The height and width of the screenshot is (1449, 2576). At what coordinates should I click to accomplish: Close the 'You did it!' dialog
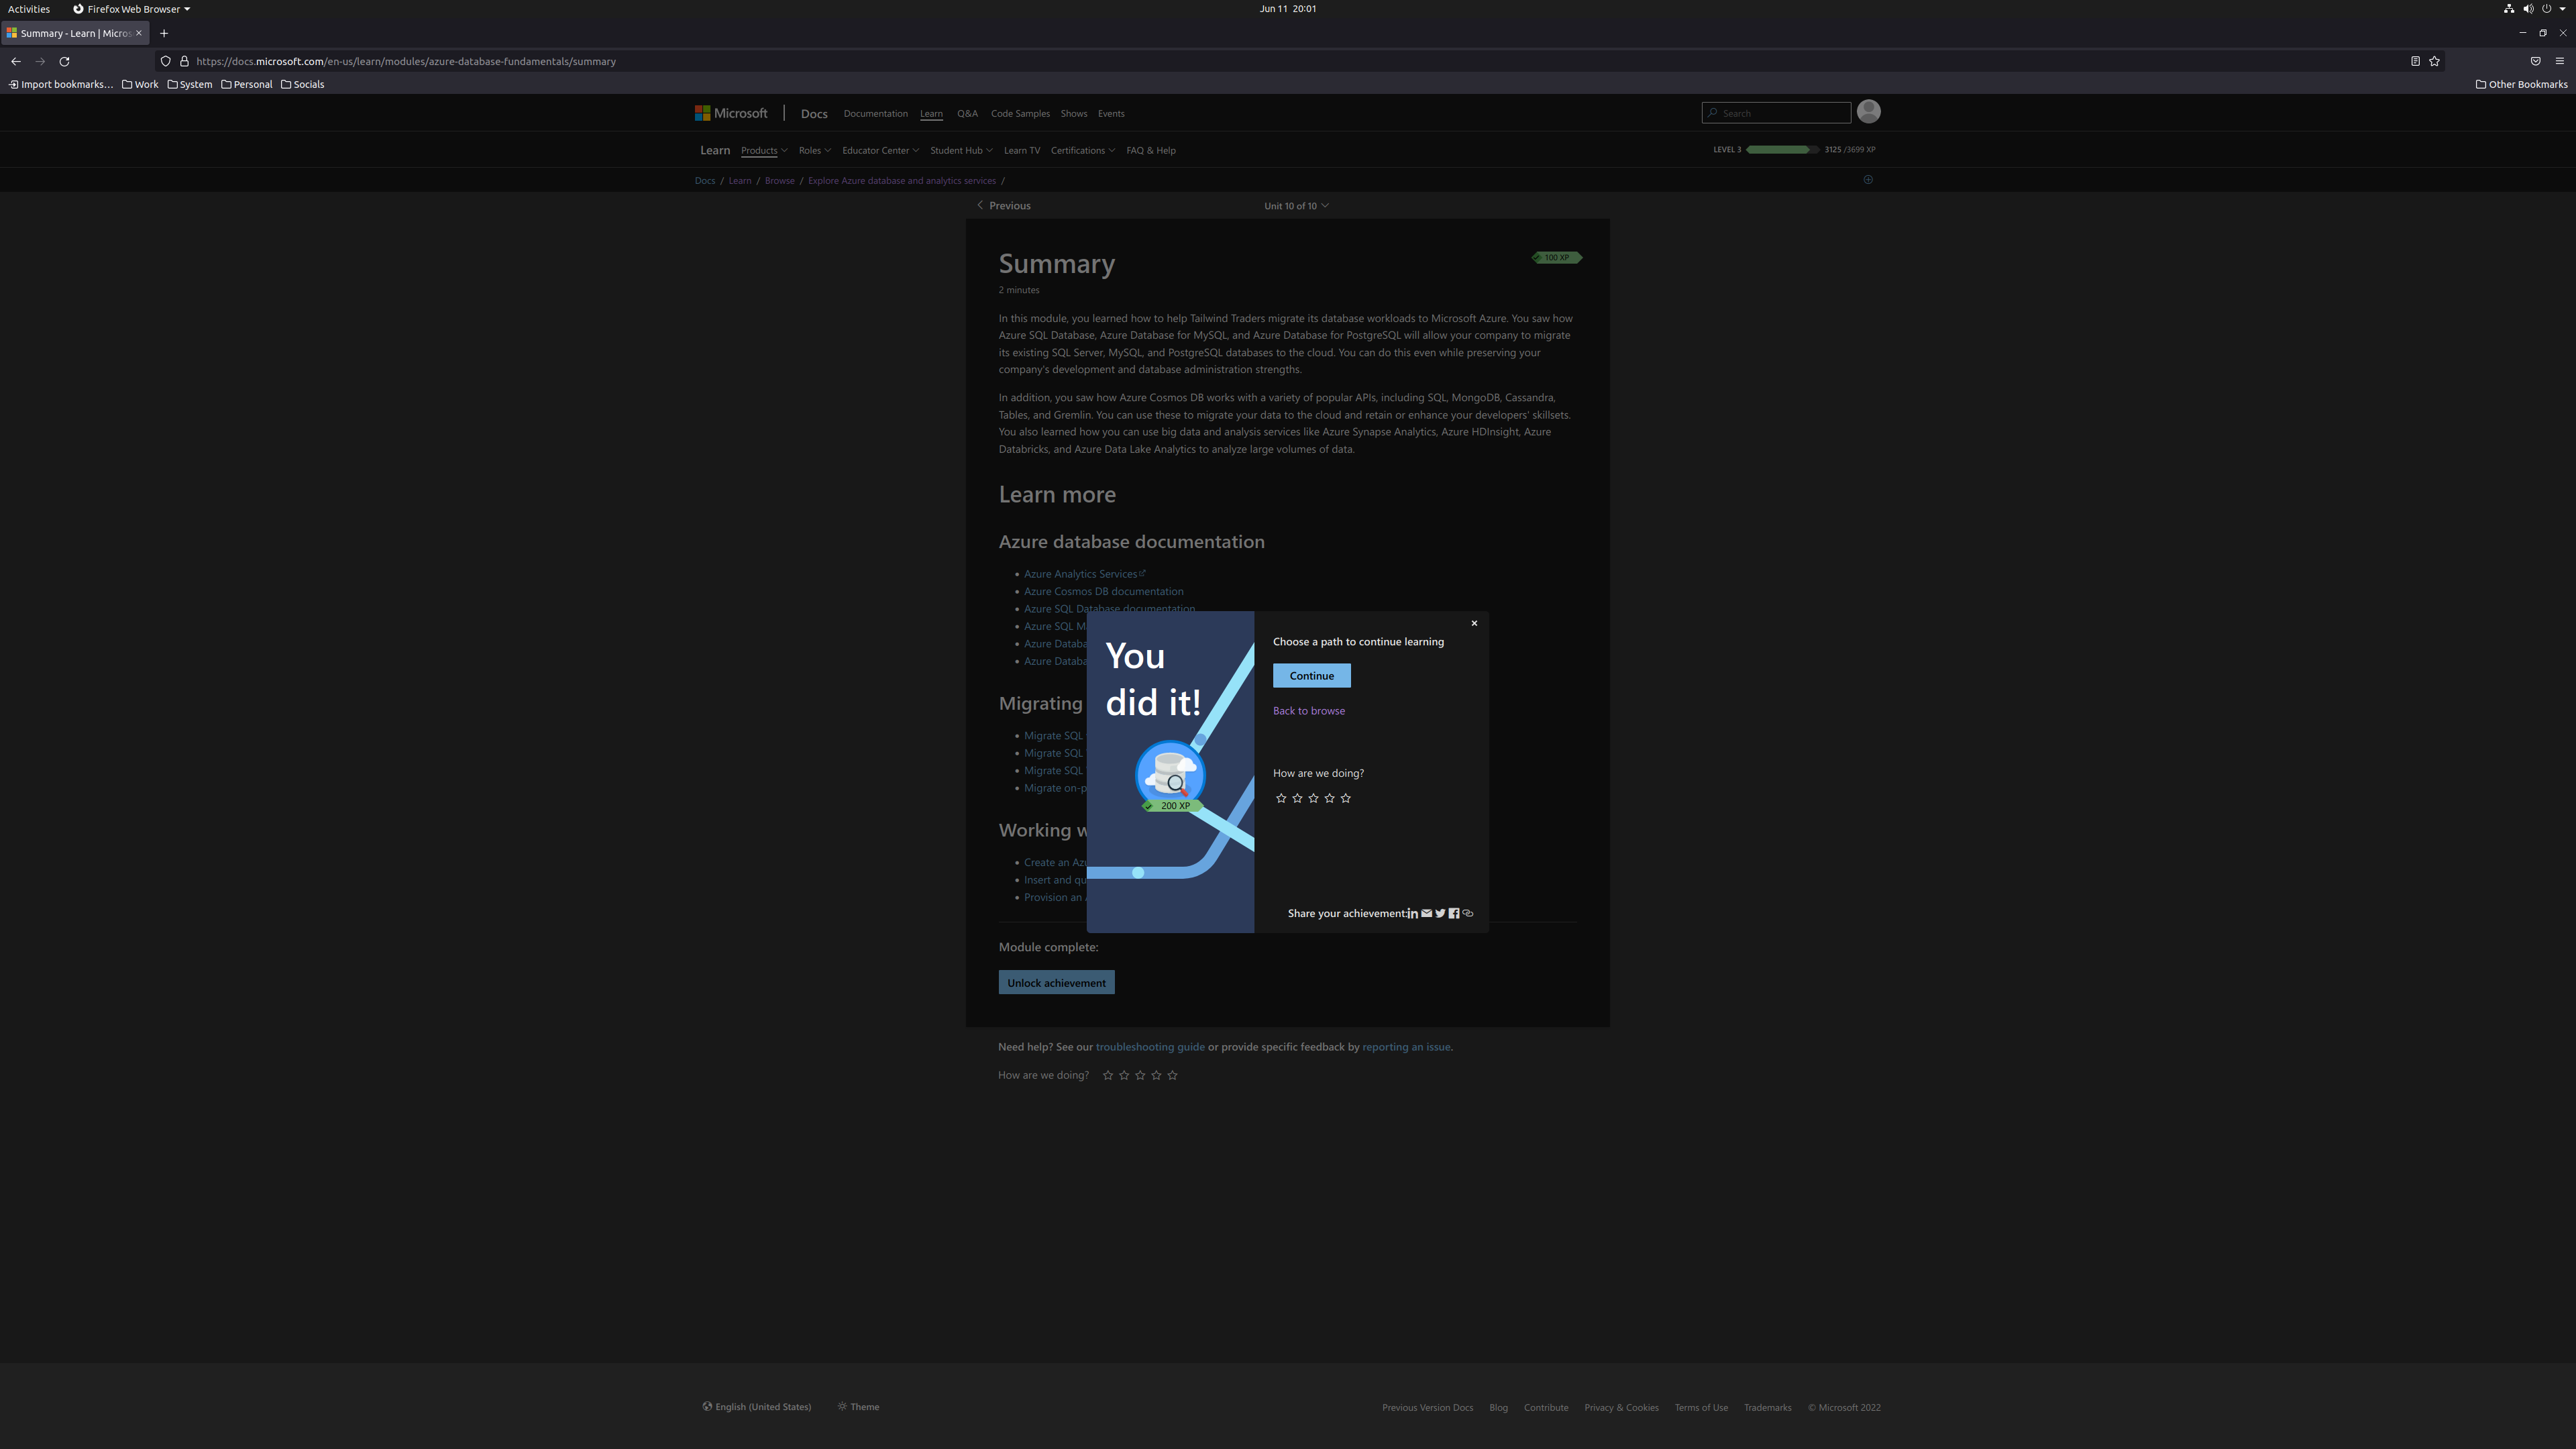coord(1474,623)
